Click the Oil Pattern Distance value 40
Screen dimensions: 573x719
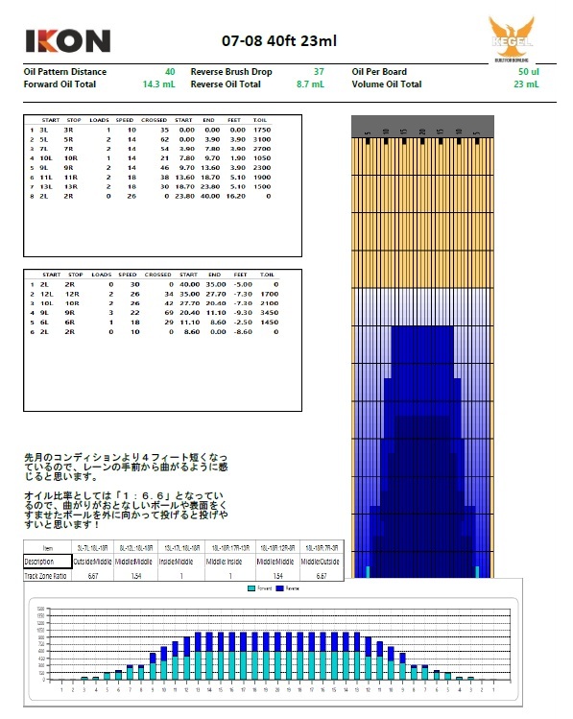170,72
